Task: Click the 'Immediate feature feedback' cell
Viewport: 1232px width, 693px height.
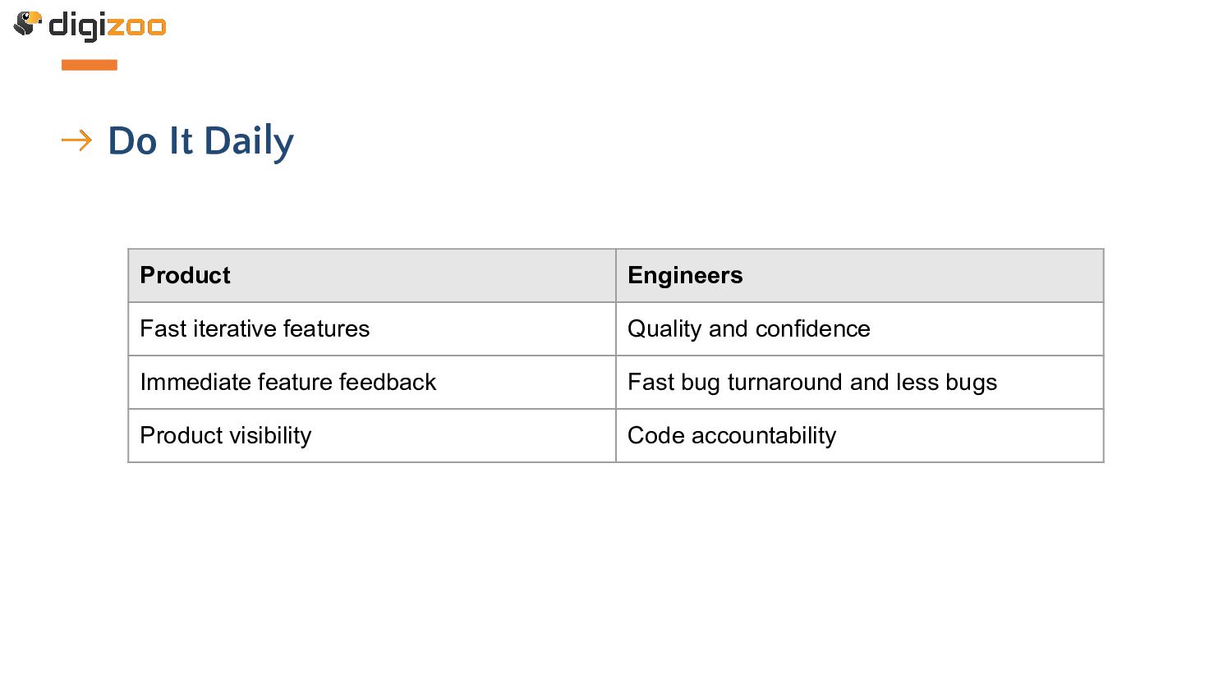Action: pos(372,382)
